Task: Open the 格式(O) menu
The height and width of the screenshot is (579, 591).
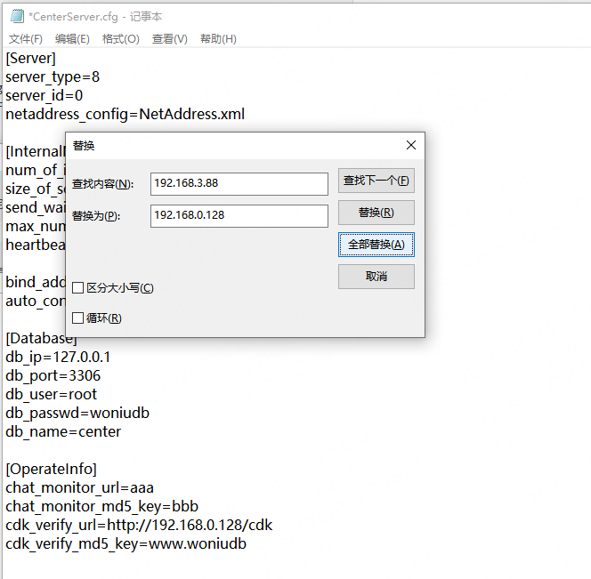Action: [120, 39]
